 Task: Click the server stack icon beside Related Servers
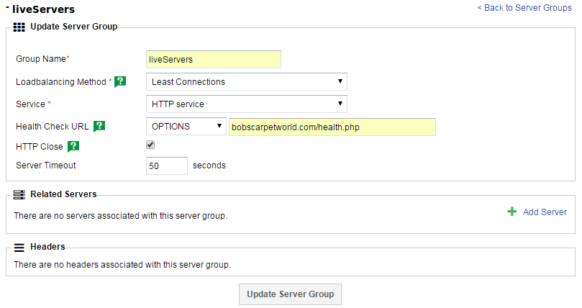[x=19, y=194]
